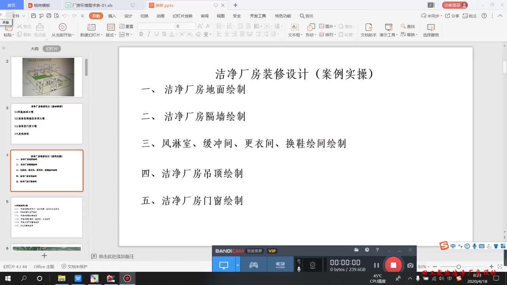Image resolution: width=507 pixels, height=285 pixels.
Task: Open print preview from quick access toolbar
Action: click(x=56, y=16)
